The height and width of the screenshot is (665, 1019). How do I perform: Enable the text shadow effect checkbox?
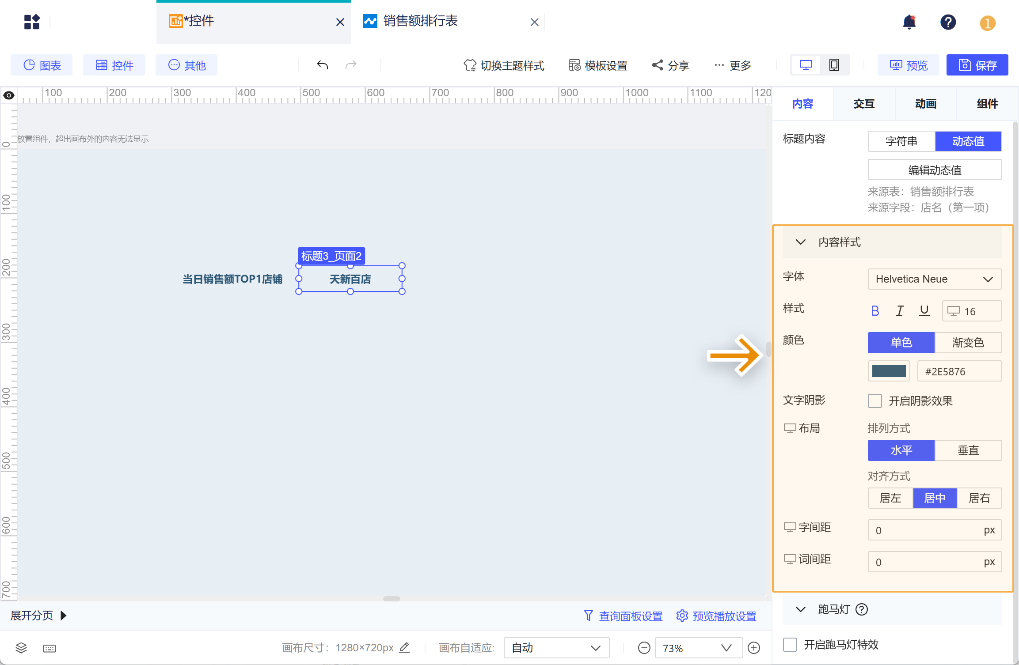[875, 401]
